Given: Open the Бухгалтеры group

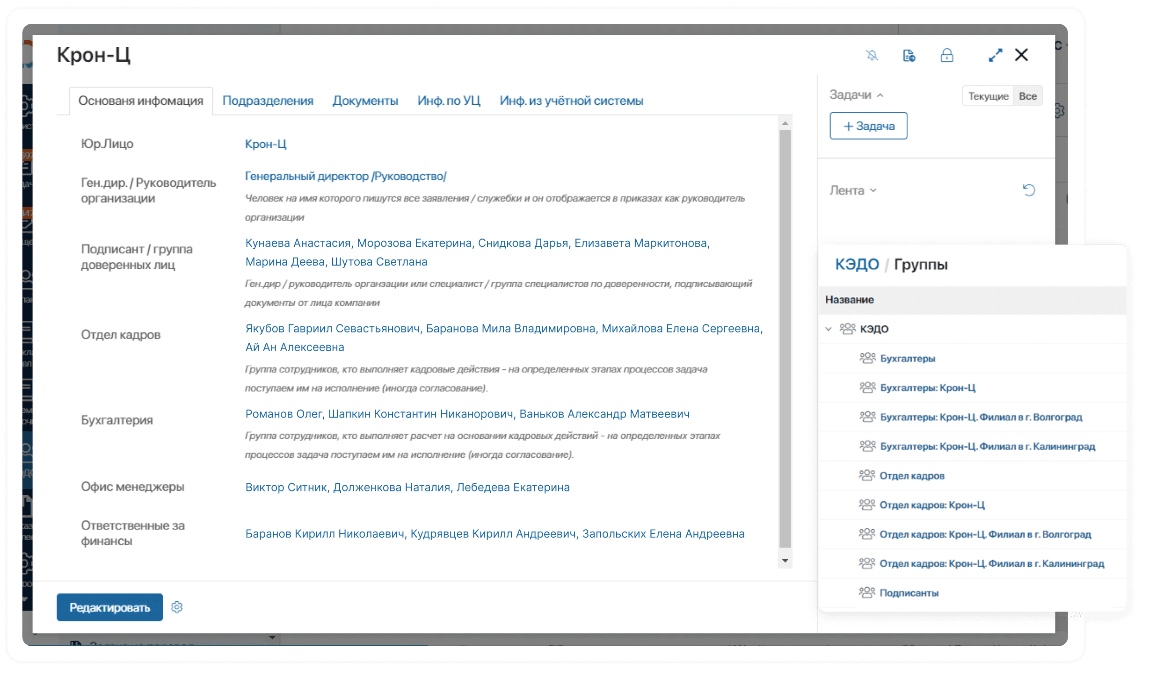Looking at the screenshot, I should click(908, 359).
